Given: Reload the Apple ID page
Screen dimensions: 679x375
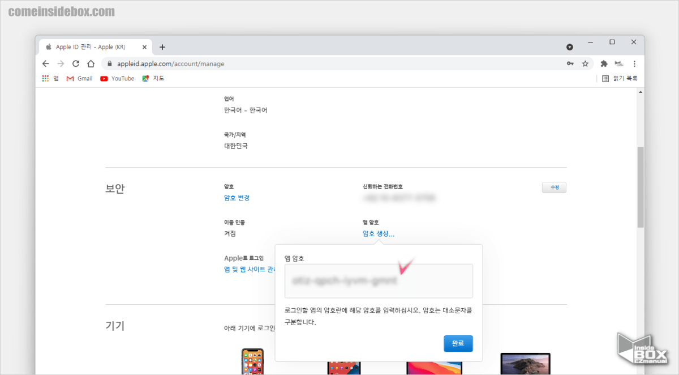Looking at the screenshot, I should [76, 63].
